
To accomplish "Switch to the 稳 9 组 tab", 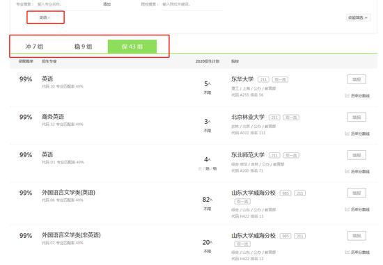I will (84, 47).
